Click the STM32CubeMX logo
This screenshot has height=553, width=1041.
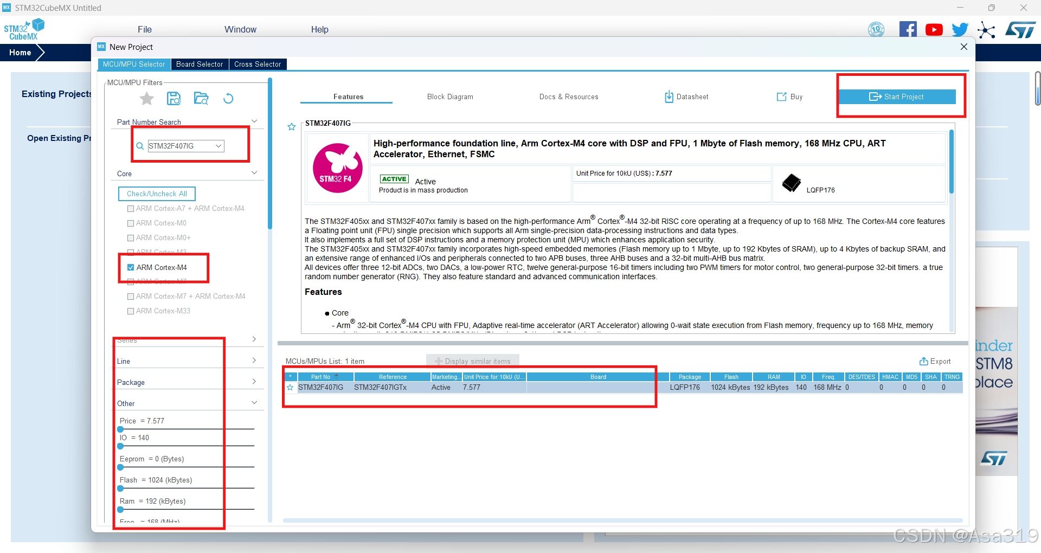coord(24,29)
